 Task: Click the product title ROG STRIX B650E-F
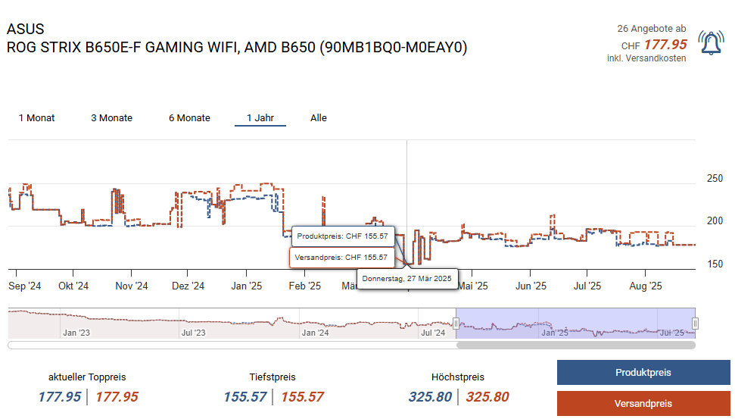click(237, 48)
